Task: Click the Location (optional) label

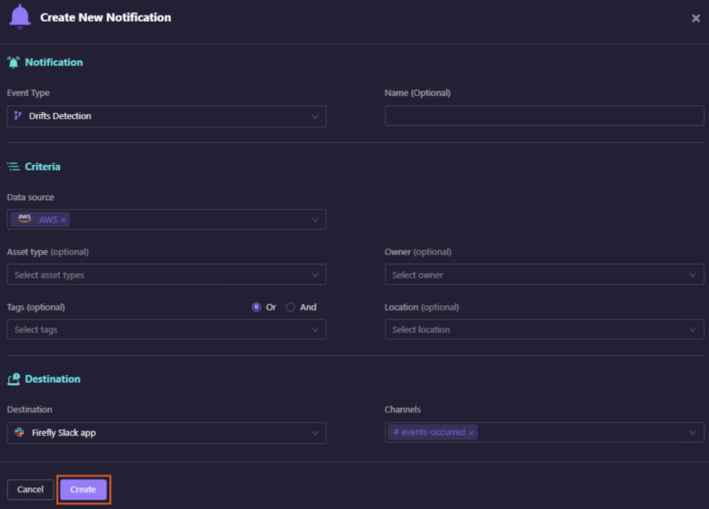Action: [422, 307]
